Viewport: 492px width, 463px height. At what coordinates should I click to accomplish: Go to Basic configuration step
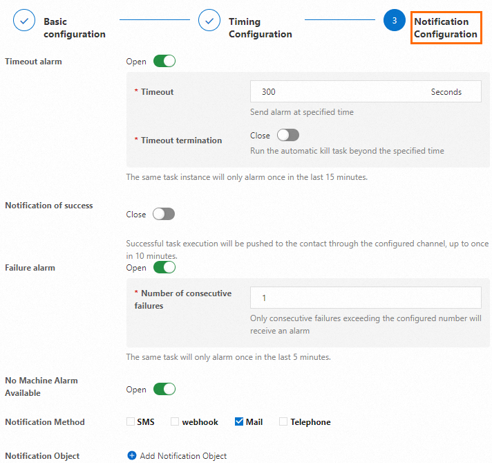pos(74,28)
